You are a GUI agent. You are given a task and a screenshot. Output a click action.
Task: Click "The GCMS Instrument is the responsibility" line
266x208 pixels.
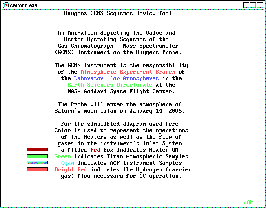coord(121,65)
